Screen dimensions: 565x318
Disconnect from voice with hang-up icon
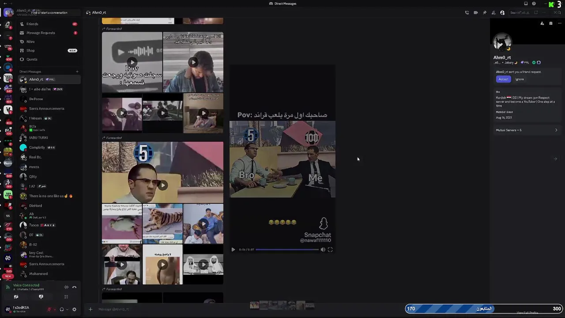point(74,288)
